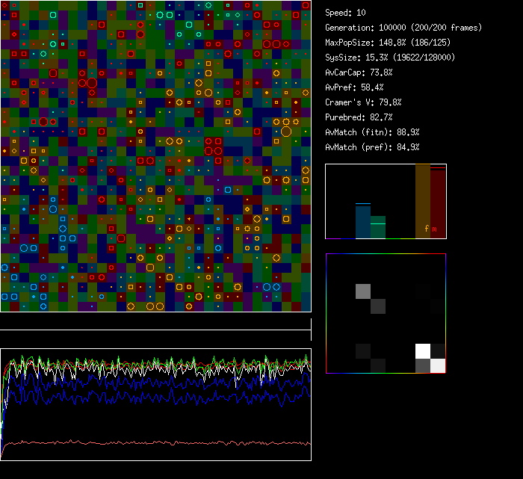The width and height of the screenshot is (523, 479).
Task: Select the brightest white cell in the matrix
Action: [x=423, y=351]
